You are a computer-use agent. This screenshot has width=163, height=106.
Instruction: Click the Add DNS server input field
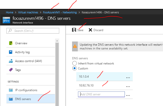tap(101, 94)
